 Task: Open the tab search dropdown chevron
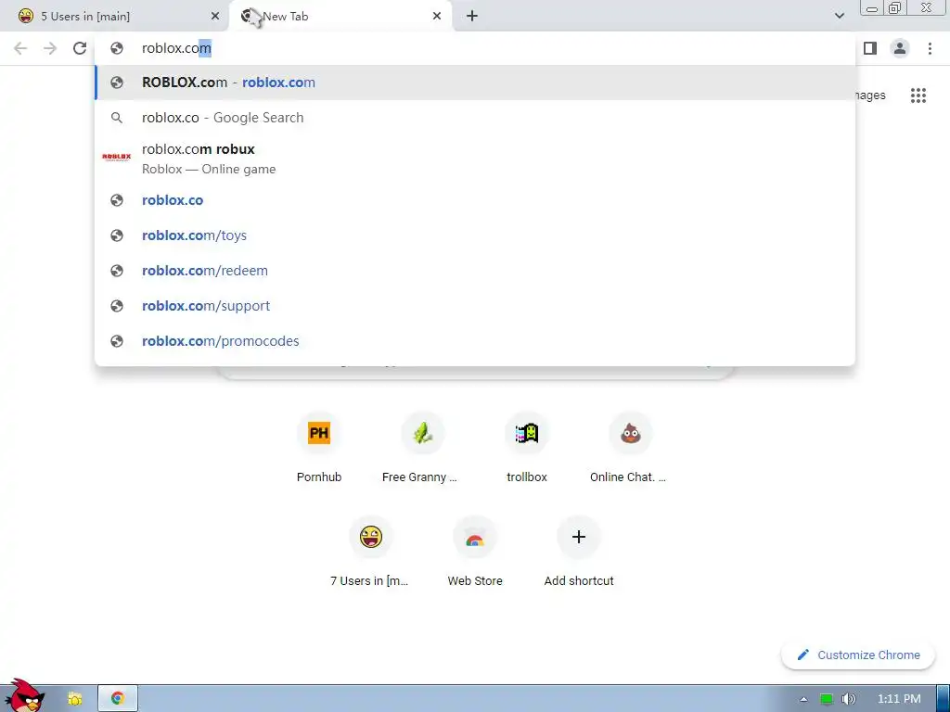tap(839, 17)
